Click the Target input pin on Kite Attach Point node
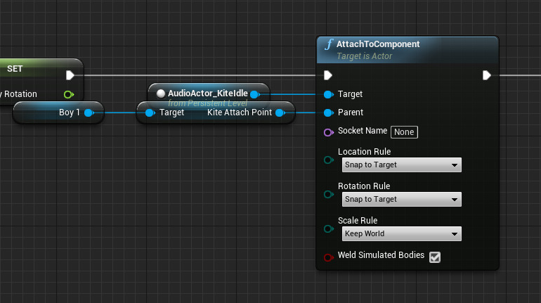Screen dimensions: 541x303 pos(149,112)
